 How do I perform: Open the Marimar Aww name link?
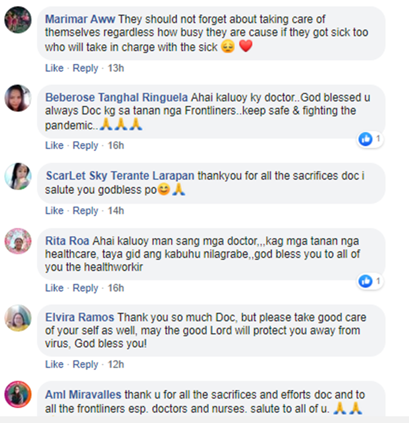click(x=80, y=19)
